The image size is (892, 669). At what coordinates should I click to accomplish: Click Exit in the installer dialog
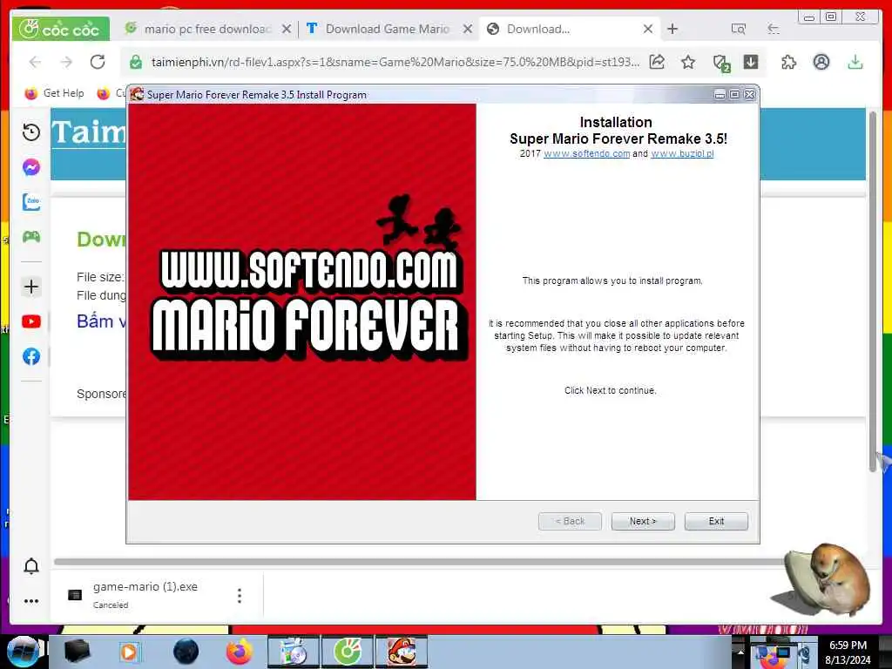tap(716, 521)
